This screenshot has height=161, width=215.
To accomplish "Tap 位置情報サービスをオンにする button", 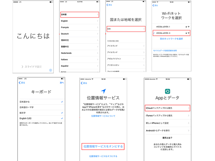I will click(x=103, y=146).
